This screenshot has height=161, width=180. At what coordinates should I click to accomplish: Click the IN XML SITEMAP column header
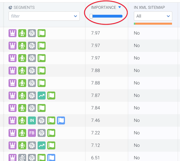click(x=149, y=7)
